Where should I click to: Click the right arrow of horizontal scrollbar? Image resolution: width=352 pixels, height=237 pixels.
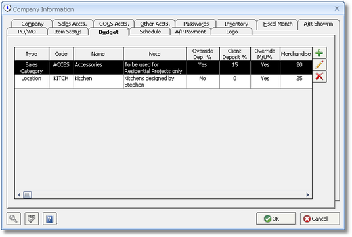(x=307, y=195)
